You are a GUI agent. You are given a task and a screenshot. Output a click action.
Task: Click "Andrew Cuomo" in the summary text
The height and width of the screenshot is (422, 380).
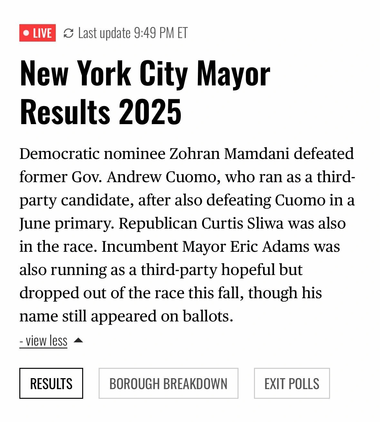pos(164,177)
